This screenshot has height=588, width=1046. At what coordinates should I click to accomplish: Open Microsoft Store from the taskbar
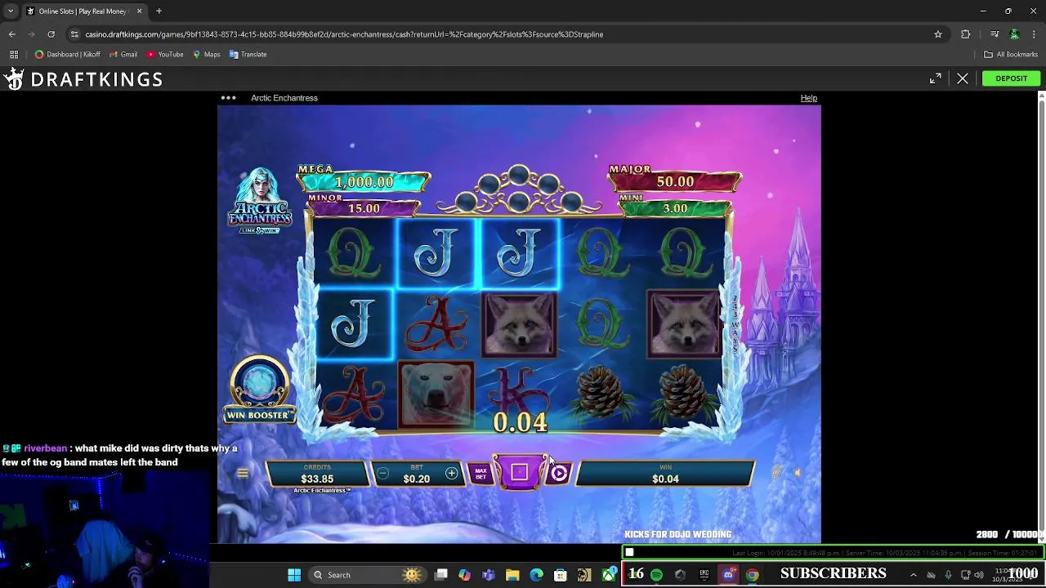pyautogui.click(x=560, y=575)
